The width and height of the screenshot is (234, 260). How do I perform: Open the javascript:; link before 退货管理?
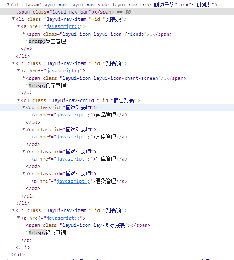coord(73,181)
